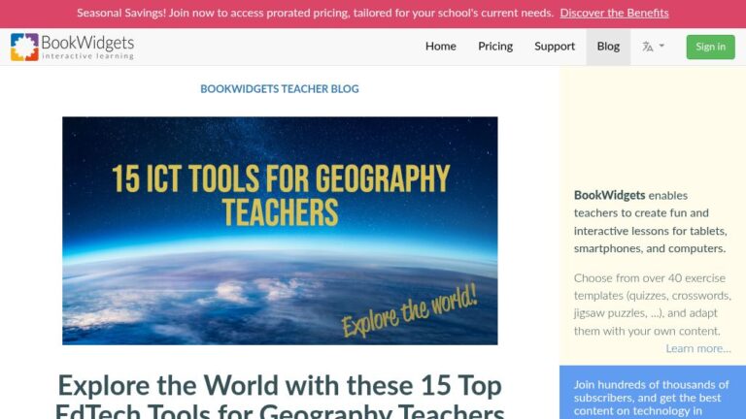Open the 15 ICT Tools banner image
This screenshot has height=419, width=746.
click(280, 231)
